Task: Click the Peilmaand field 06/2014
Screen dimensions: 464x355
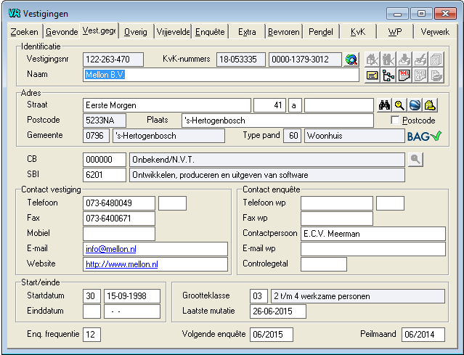Action: pyautogui.click(x=423, y=335)
